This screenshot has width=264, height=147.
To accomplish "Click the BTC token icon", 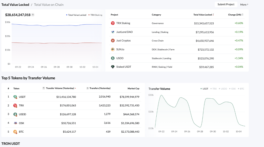I will pyautogui.click(x=15, y=132).
